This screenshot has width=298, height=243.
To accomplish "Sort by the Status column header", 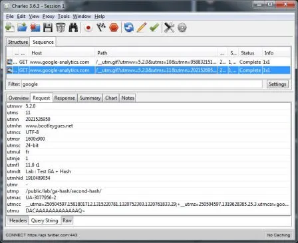I will point(250,53).
